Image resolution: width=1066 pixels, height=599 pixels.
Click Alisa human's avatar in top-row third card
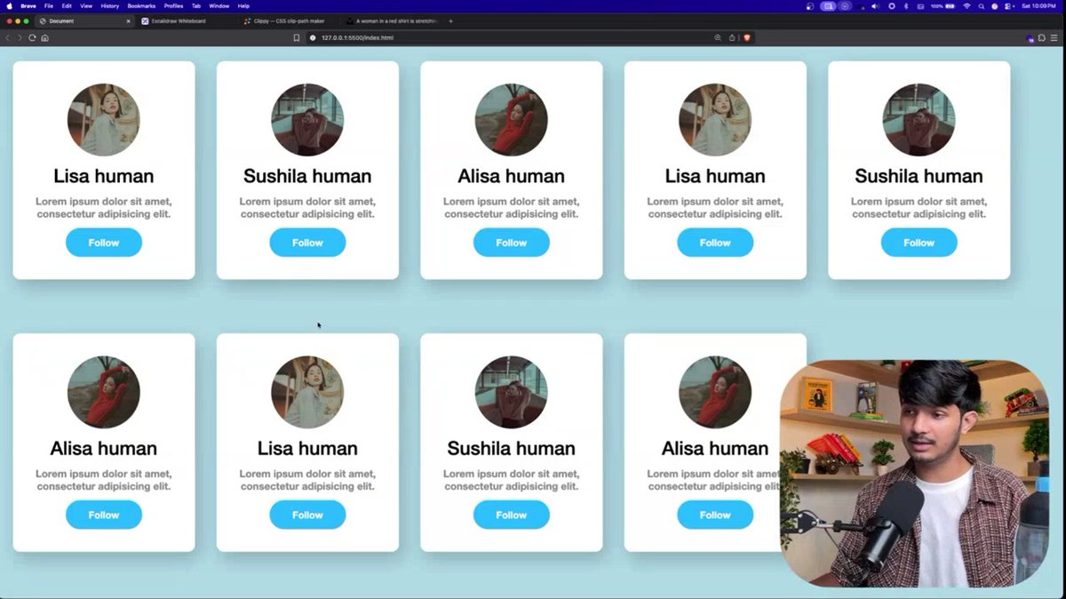coord(512,120)
